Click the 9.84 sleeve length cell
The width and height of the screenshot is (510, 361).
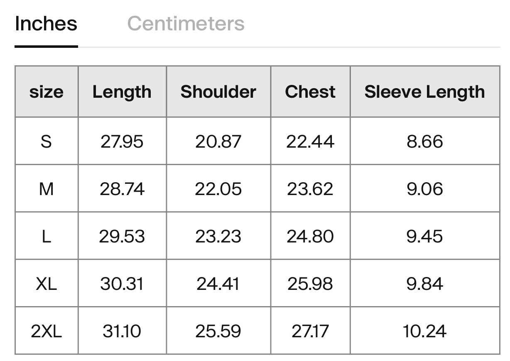point(425,283)
